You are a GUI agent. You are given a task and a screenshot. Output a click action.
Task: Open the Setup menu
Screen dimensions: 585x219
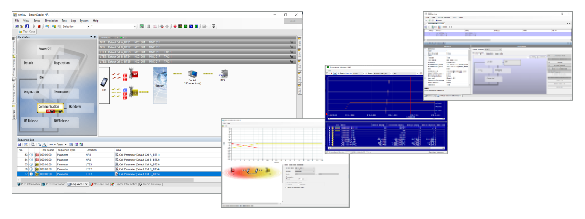[37, 21]
